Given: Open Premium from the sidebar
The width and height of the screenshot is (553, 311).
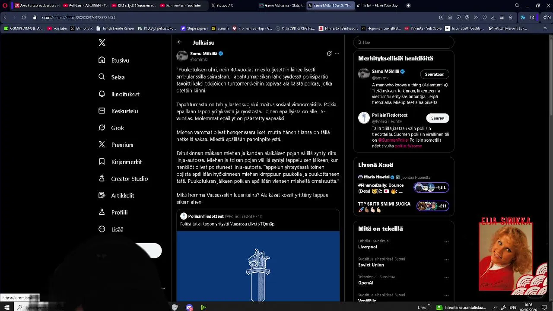Looking at the screenshot, I should pos(116,145).
